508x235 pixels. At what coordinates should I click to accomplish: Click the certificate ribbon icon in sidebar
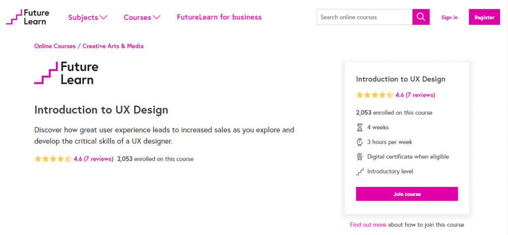360,157
